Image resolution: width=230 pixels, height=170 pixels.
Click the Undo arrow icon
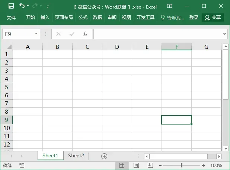(22, 6)
